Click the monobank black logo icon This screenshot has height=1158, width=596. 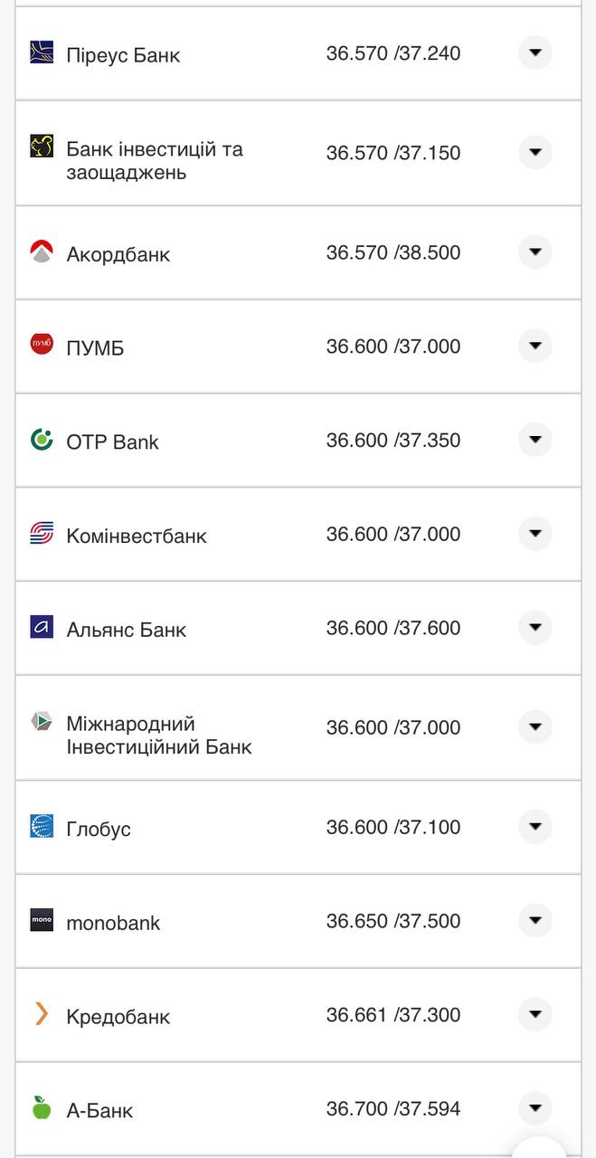pyautogui.click(x=42, y=920)
